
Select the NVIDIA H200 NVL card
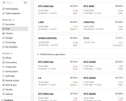coord(58,42)
